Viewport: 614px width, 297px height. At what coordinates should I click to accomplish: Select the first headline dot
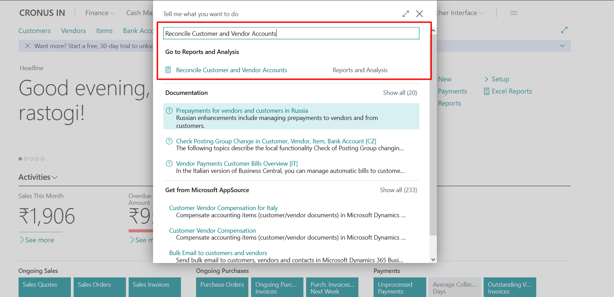click(x=20, y=159)
